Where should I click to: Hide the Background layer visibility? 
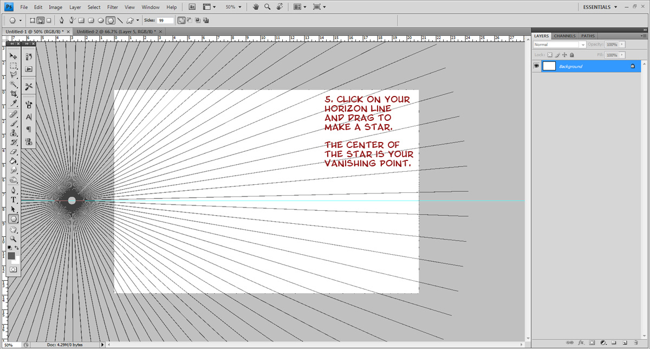click(x=536, y=66)
